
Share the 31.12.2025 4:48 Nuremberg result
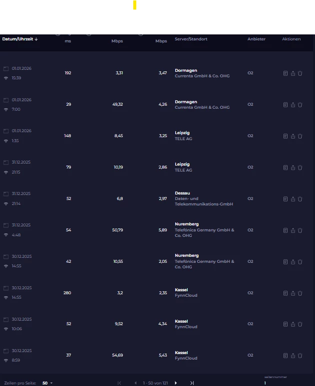tap(293, 230)
